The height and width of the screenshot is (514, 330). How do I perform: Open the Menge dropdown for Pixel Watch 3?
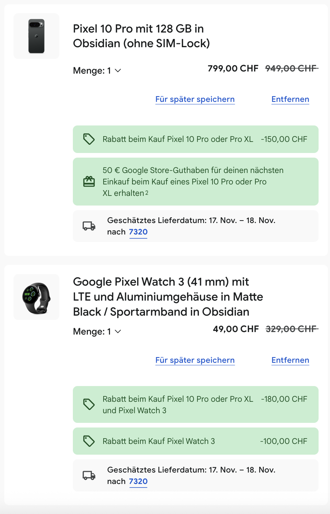coord(97,332)
